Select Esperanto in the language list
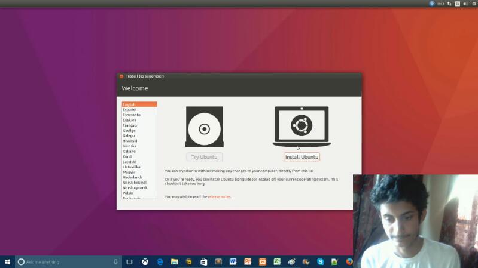Viewport: 478px width, 268px height. (x=139, y=115)
